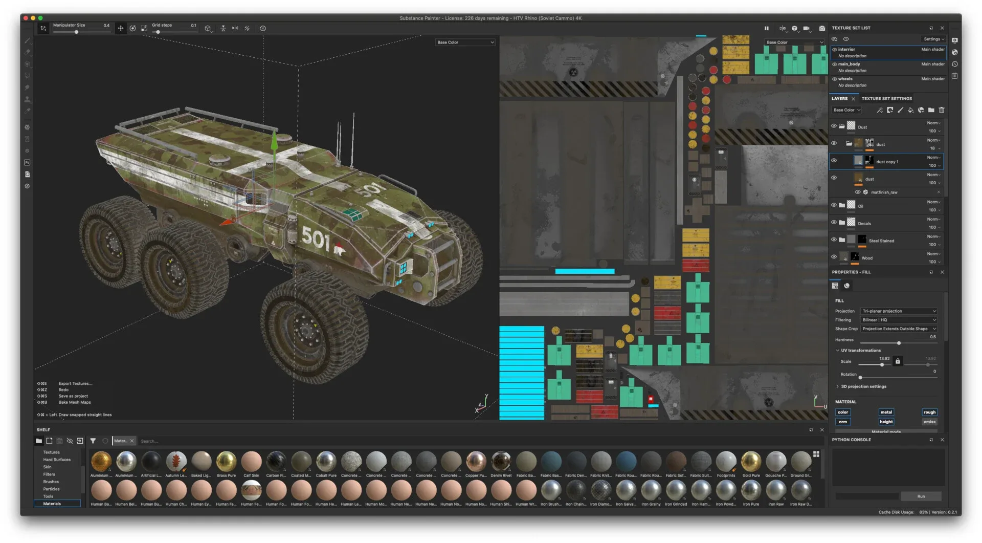Select the Eraser tool in left sidebar
Image resolution: width=982 pixels, height=543 pixels.
(x=27, y=52)
